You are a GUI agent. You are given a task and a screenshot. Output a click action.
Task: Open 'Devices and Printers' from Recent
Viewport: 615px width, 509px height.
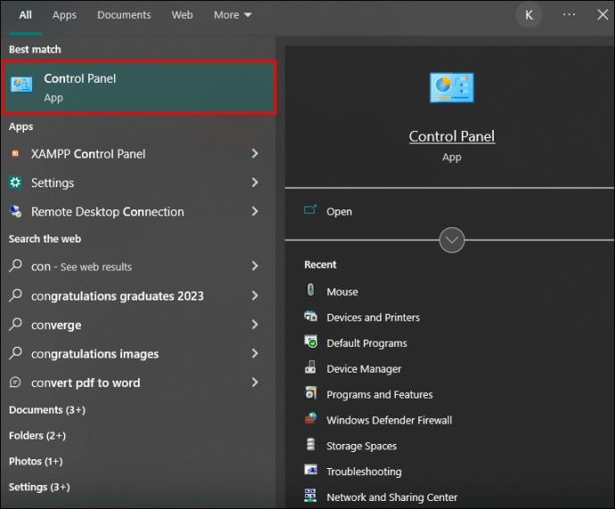(x=373, y=317)
